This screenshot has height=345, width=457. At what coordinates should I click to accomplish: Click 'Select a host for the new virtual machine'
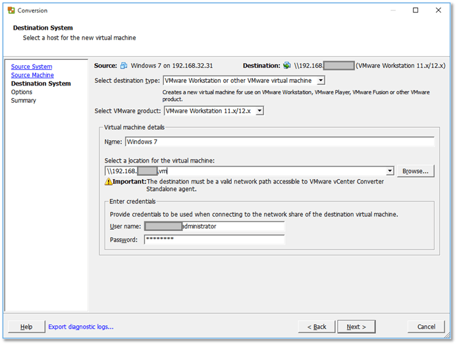click(x=79, y=38)
